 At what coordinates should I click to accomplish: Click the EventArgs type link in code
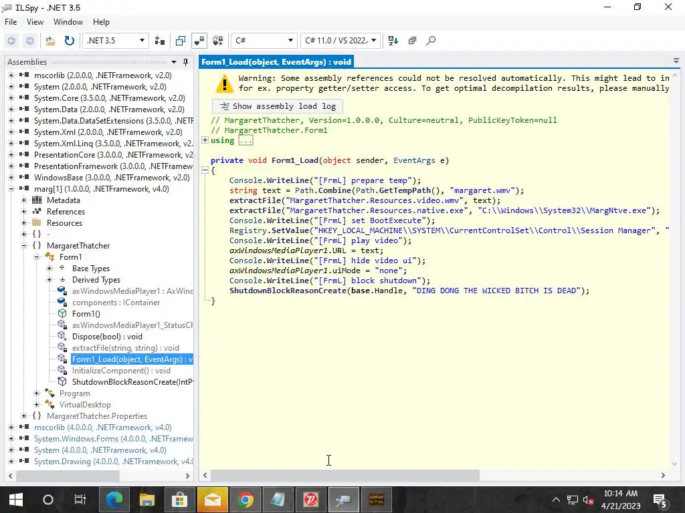pyautogui.click(x=414, y=160)
